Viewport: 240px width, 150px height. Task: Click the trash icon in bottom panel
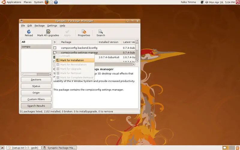click(238, 148)
